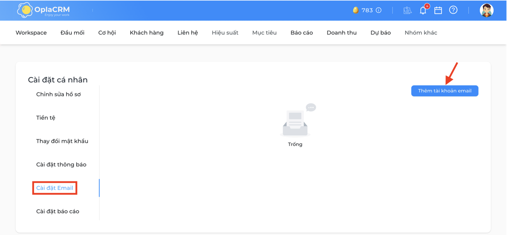
Task: Open the Báo cáo menu
Action: tap(302, 33)
